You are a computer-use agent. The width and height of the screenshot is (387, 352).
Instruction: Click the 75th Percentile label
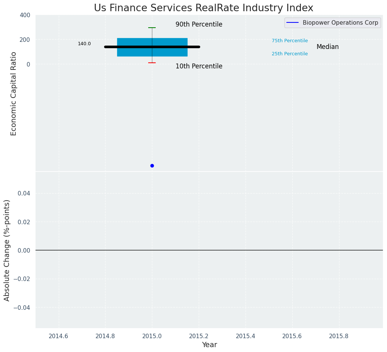point(290,41)
